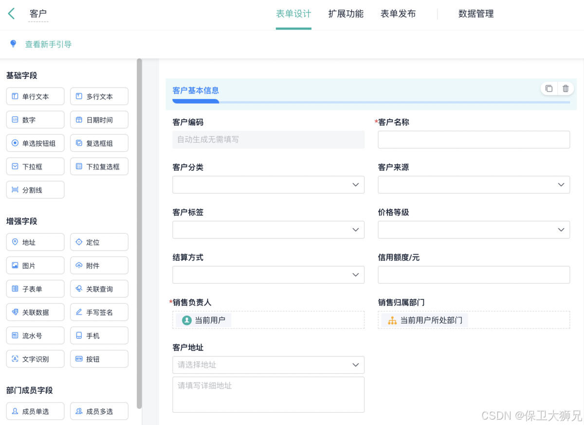Click the 客户基本信息 section header

371,94
